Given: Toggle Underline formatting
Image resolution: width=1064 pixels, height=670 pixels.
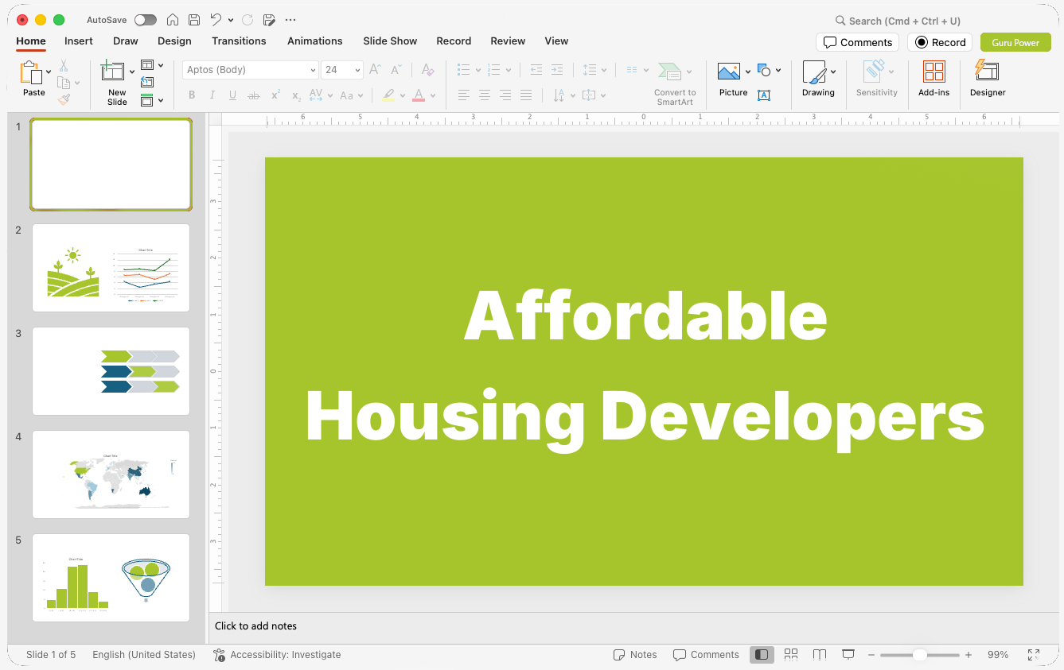Looking at the screenshot, I should coord(233,95).
